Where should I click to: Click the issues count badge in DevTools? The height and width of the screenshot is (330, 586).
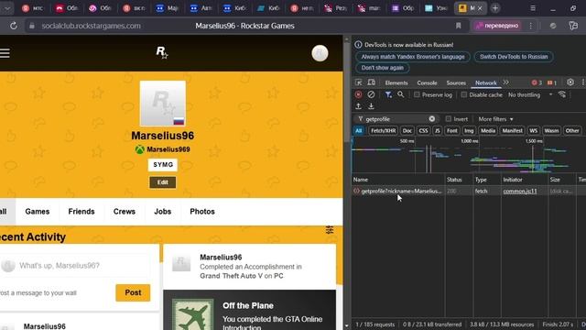pos(552,82)
